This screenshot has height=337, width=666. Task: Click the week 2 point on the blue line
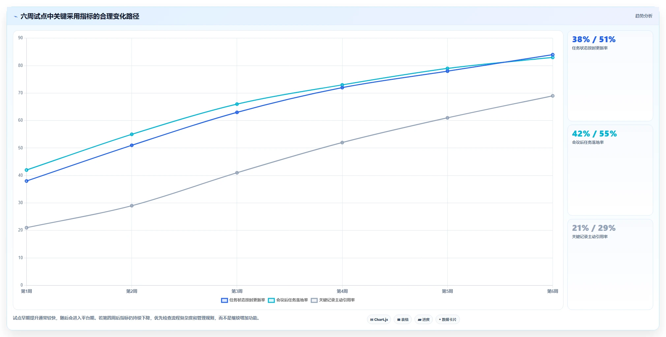[x=132, y=145]
